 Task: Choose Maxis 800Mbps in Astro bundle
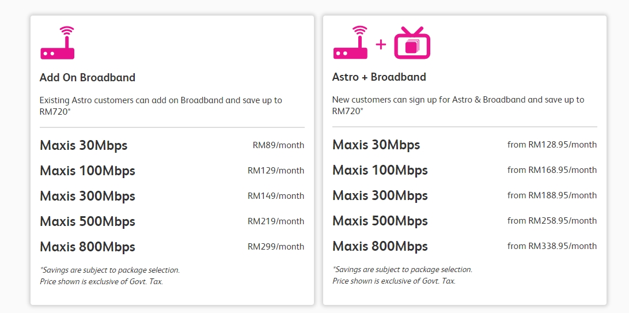point(380,246)
